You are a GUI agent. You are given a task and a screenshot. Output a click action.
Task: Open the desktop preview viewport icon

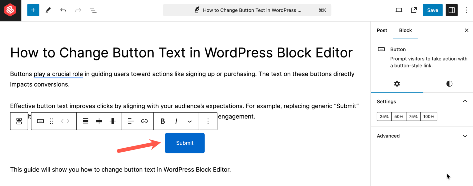(398, 10)
